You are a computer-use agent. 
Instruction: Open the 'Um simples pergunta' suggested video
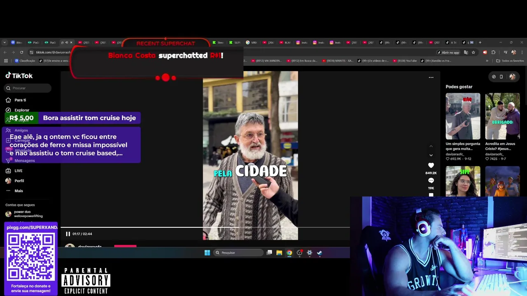(x=463, y=116)
